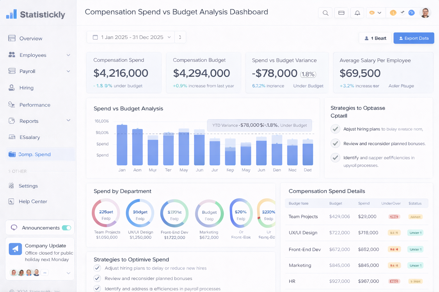Check 'Review and reconsider planned bonuses' strategy
Screen dimensions: 439x292
(335, 143)
